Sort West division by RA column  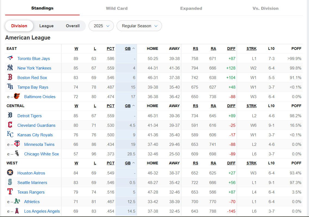click(213, 163)
